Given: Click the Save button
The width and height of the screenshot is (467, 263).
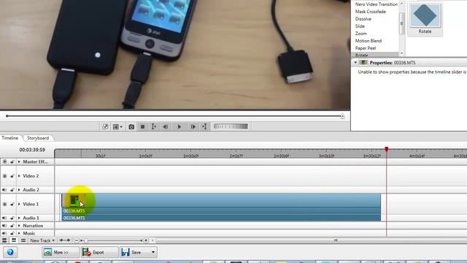Looking at the screenshot, I should coord(134,252).
